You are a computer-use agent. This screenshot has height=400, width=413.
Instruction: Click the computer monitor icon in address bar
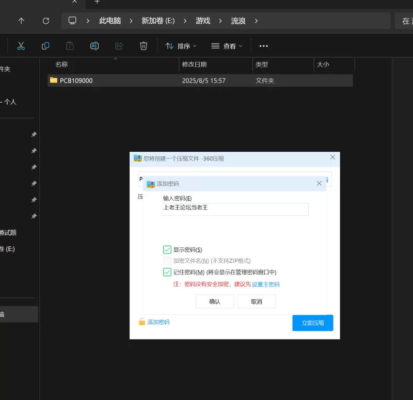(72, 21)
